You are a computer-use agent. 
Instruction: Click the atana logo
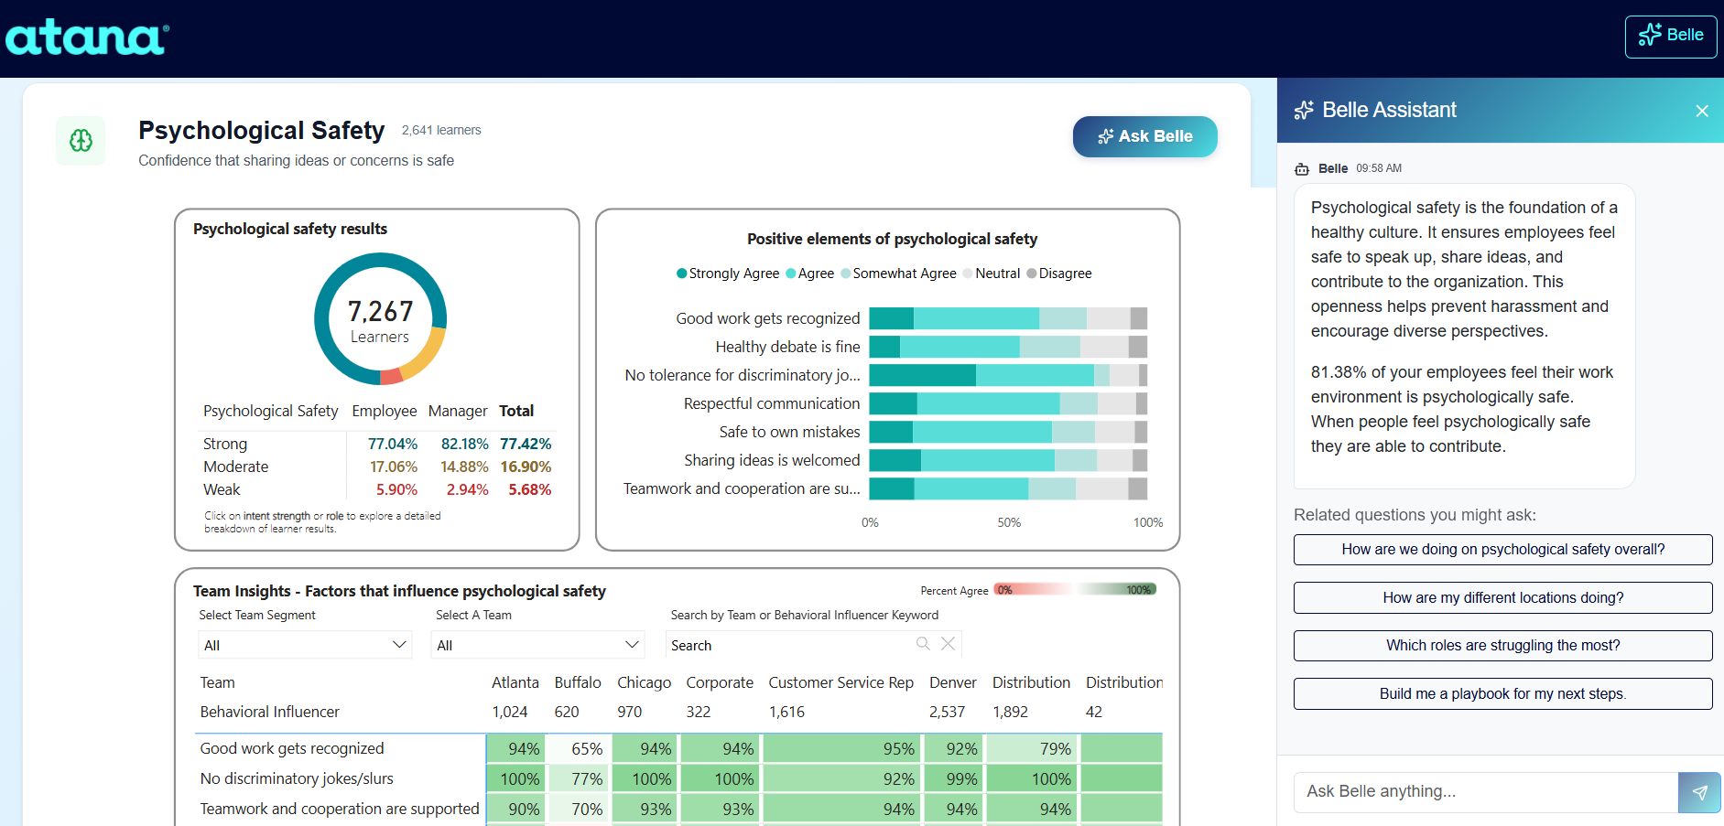tap(87, 38)
